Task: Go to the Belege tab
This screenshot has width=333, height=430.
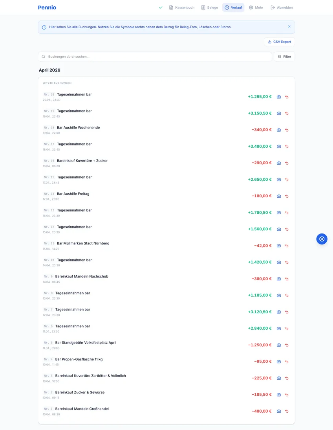Action: pos(209,7)
